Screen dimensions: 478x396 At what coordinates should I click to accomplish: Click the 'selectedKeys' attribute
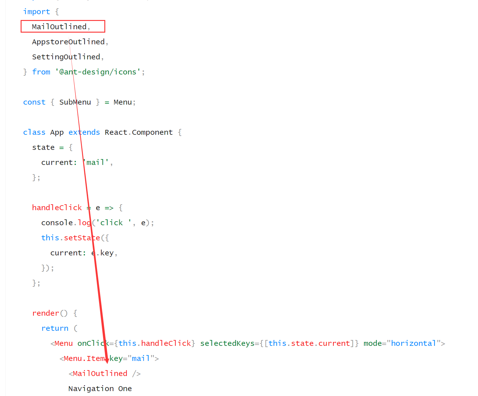pyautogui.click(x=227, y=343)
